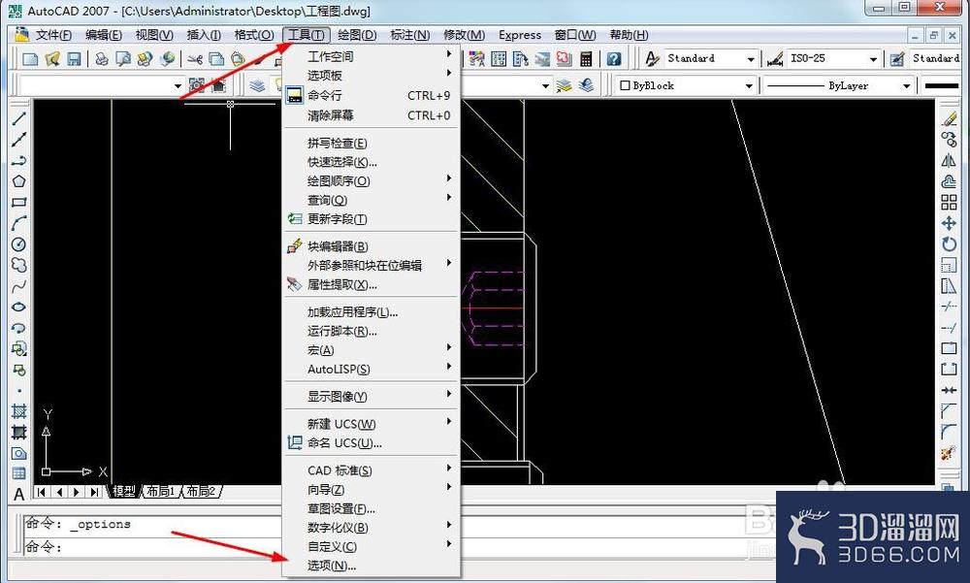Open the QuickCalc calculator icon

[x=586, y=59]
